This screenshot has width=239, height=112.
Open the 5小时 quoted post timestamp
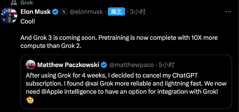(167, 65)
